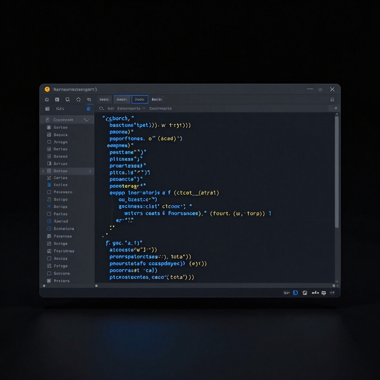This screenshot has height=380, width=380.
Task: Click the magnifier search icon above the code
Action: point(101,109)
